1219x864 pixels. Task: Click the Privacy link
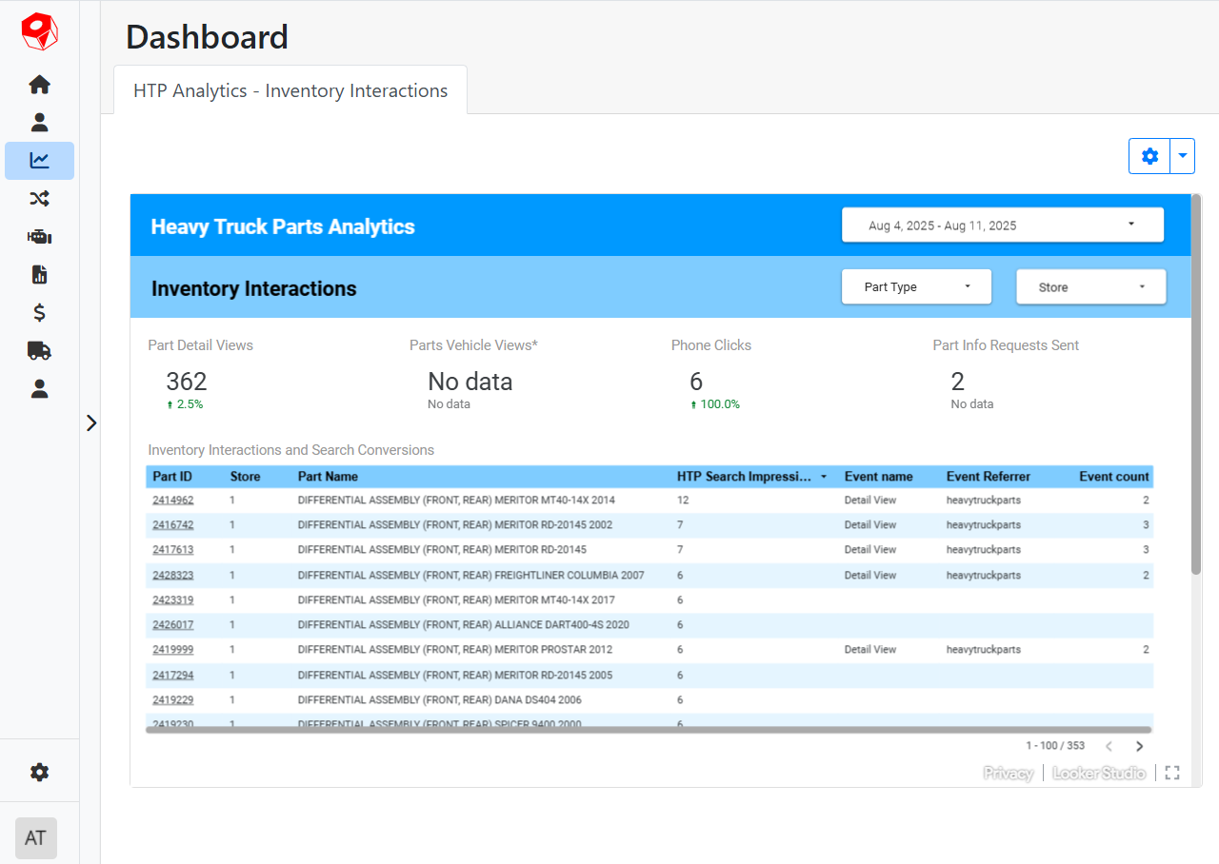(x=1008, y=773)
